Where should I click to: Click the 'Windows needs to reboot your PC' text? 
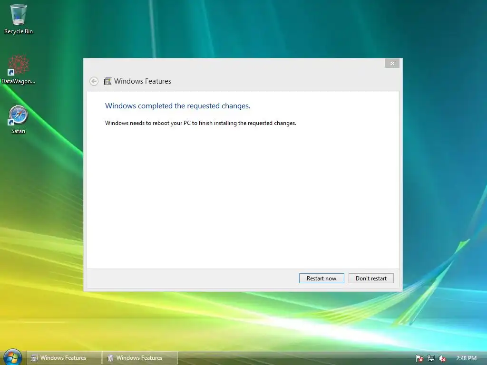click(201, 123)
